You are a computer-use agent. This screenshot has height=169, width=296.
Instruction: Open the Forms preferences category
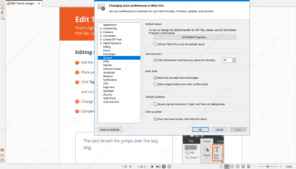pyautogui.click(x=107, y=50)
